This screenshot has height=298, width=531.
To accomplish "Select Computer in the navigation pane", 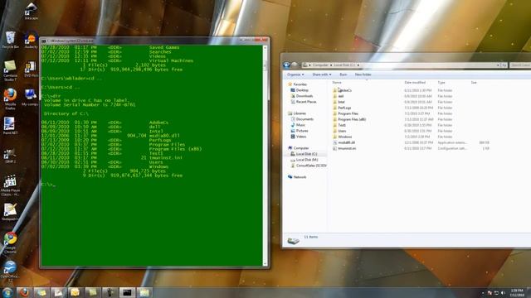I will coord(299,148).
